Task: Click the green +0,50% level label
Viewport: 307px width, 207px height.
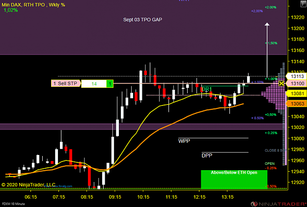Action: 270,115
